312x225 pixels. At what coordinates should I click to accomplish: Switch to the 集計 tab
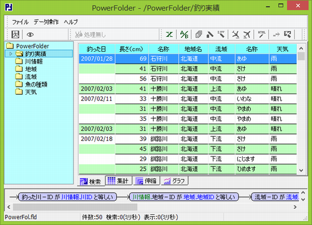(119, 181)
